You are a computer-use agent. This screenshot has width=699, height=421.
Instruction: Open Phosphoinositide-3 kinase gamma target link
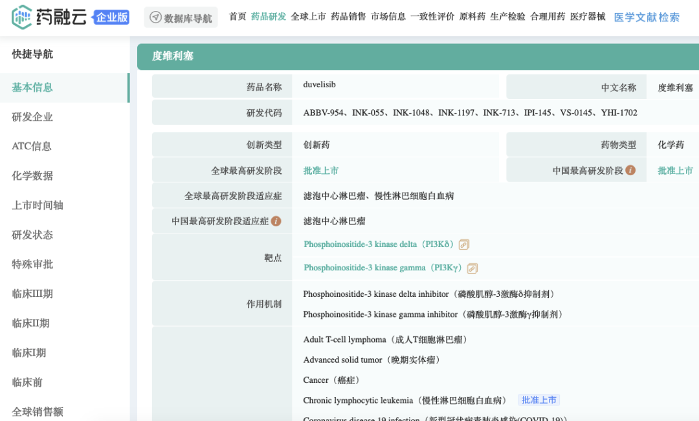(x=383, y=268)
